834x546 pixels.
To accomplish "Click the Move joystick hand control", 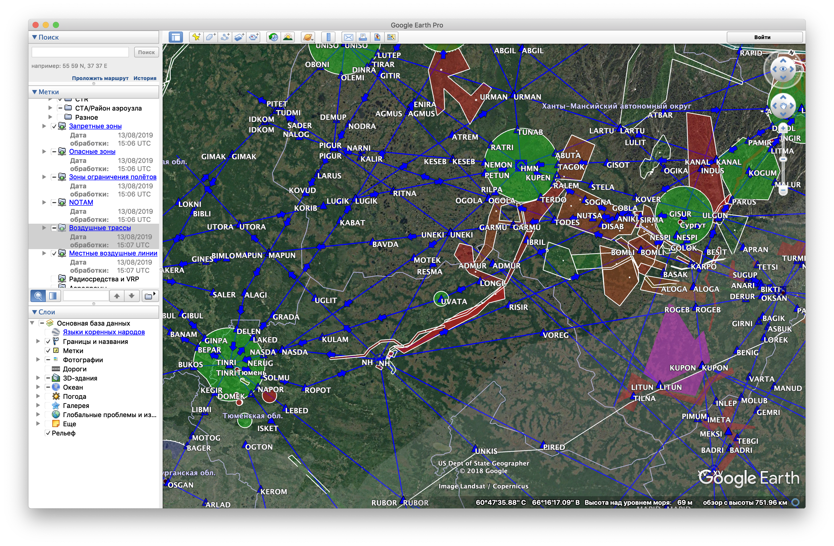I will click(783, 106).
